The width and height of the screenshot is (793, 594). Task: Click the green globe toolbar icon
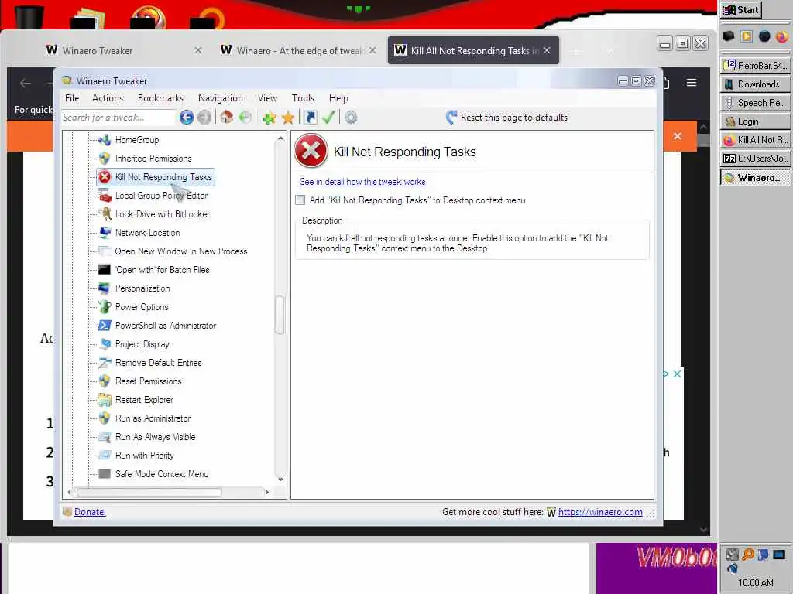245,118
